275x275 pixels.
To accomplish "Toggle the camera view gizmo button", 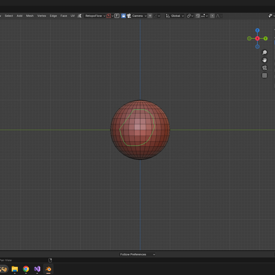I will pos(265,68).
